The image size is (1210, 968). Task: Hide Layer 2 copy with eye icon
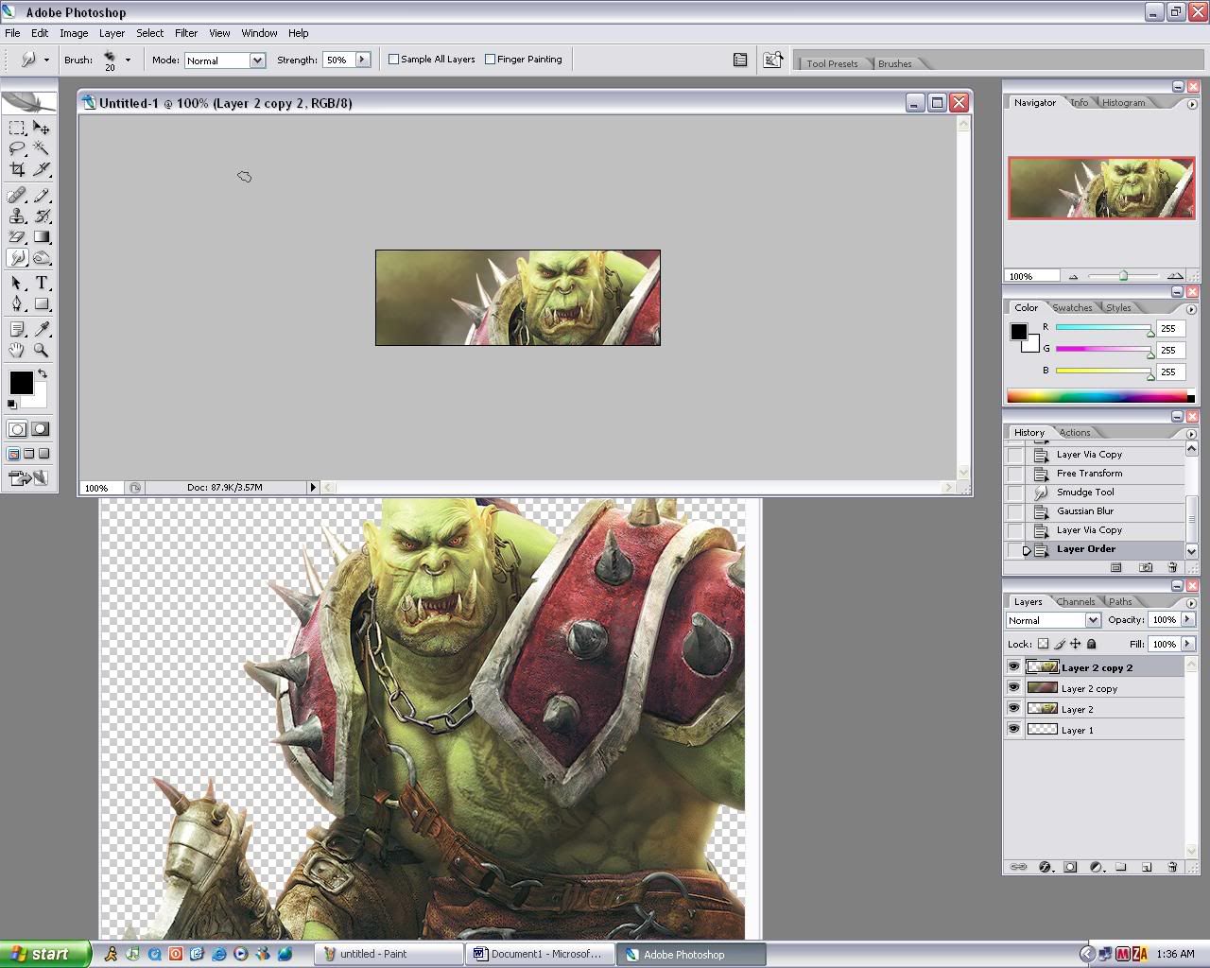tap(1013, 688)
